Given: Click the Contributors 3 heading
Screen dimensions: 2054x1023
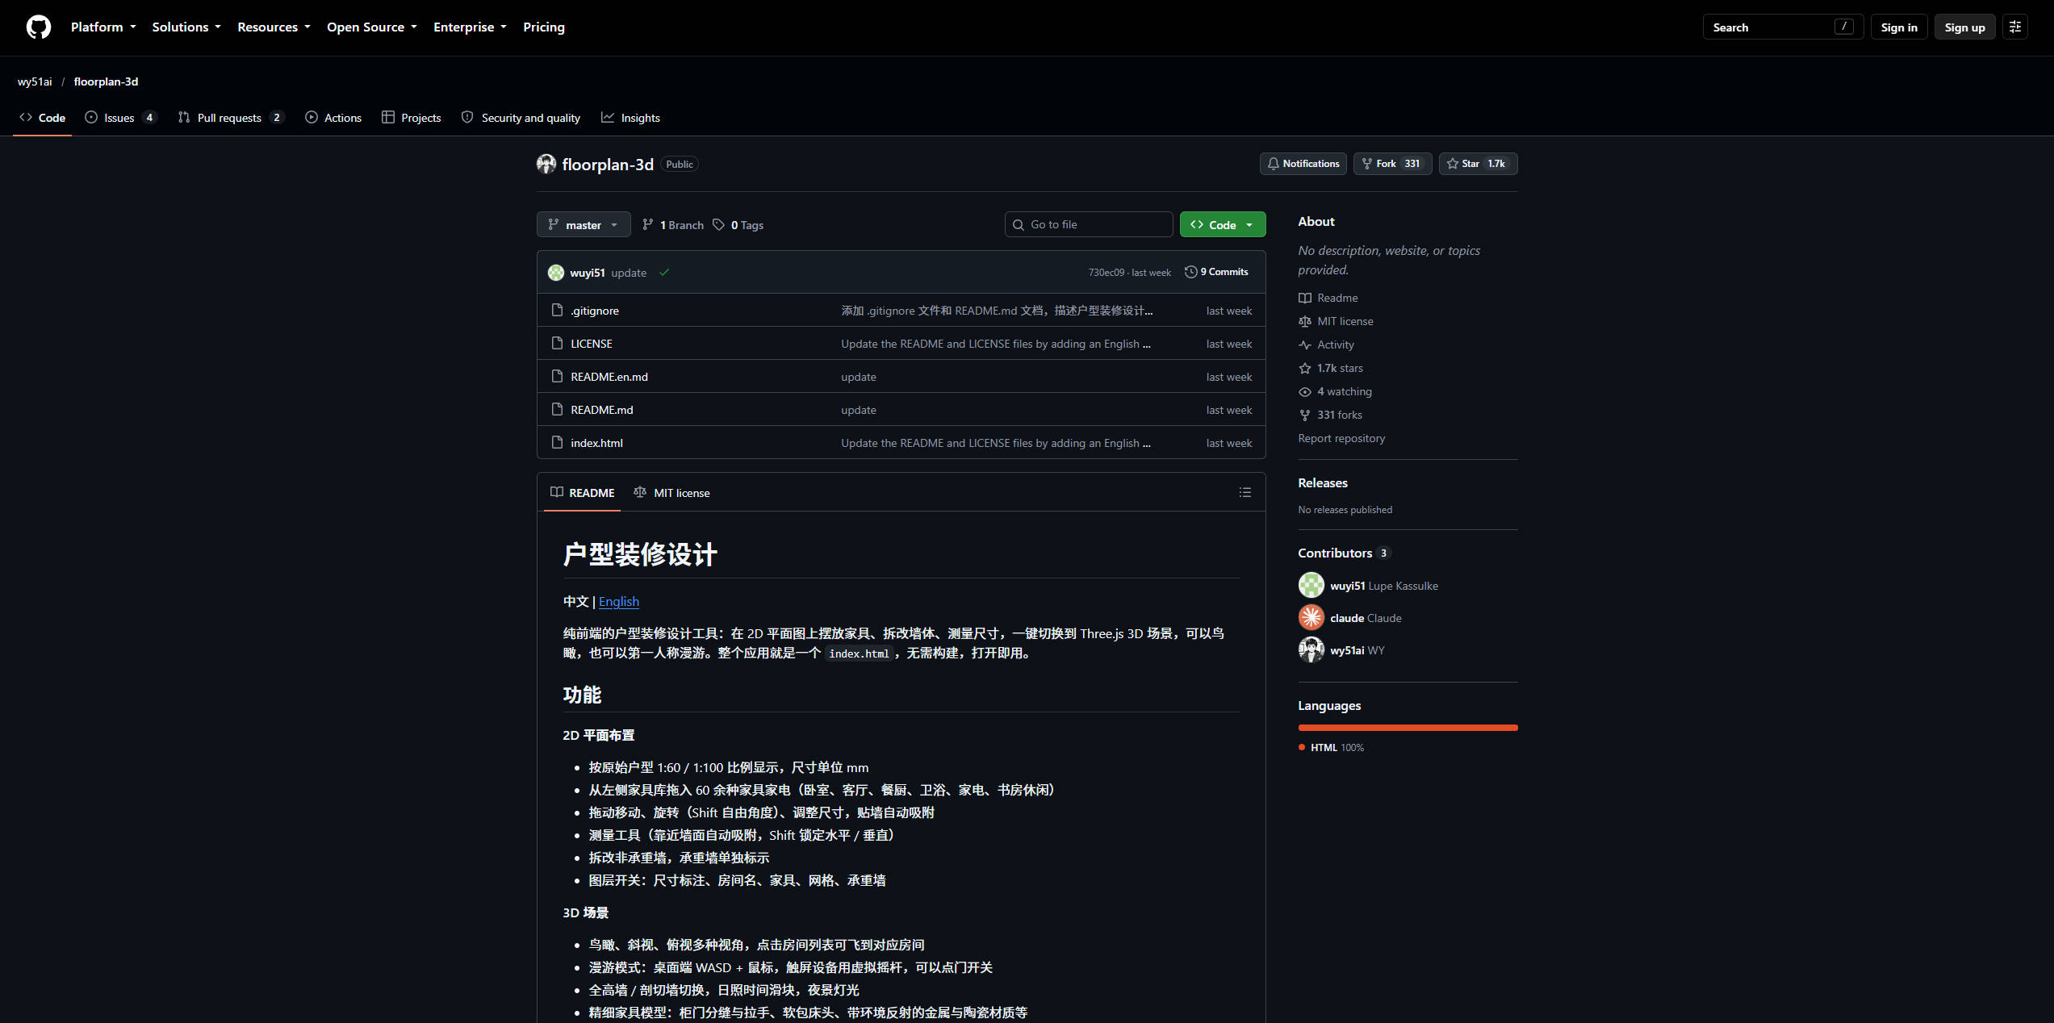Looking at the screenshot, I should click(1344, 553).
